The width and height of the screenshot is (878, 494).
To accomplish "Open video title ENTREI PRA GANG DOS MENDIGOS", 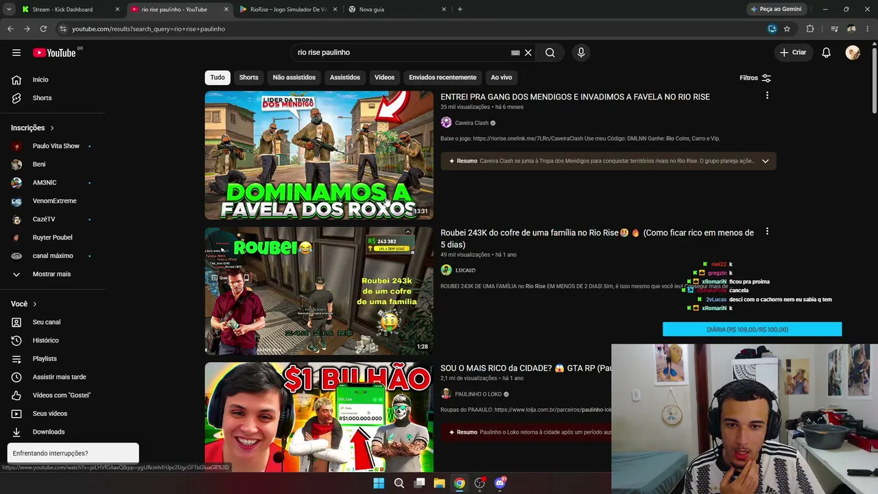I will click(575, 97).
